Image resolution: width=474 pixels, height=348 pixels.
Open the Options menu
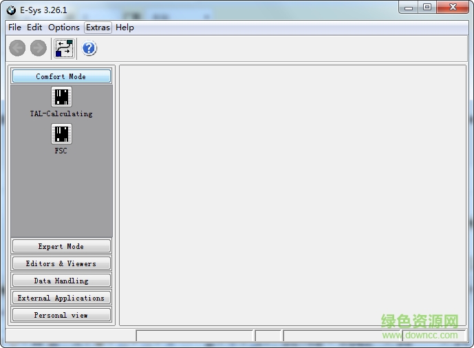click(64, 28)
